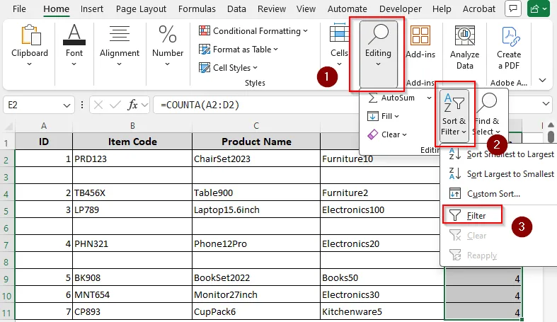Click the green Share button
Image resolution: width=557 pixels, height=322 pixels.
539,9
